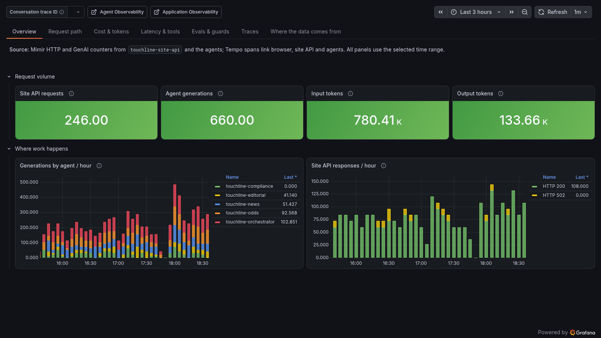Click the Generations by agent / hour title
This screenshot has height=338, width=601.
56,166
